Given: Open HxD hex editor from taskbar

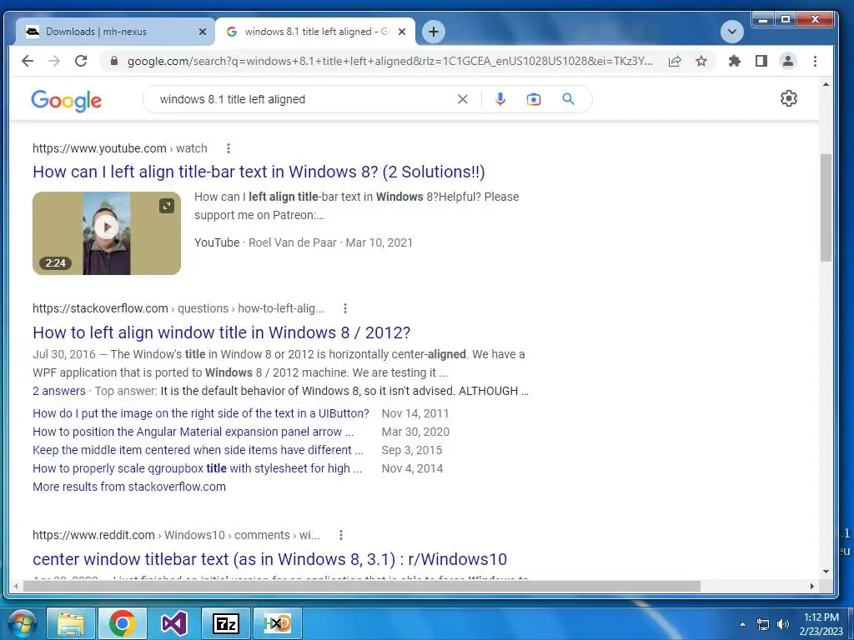Looking at the screenshot, I should coord(277,623).
